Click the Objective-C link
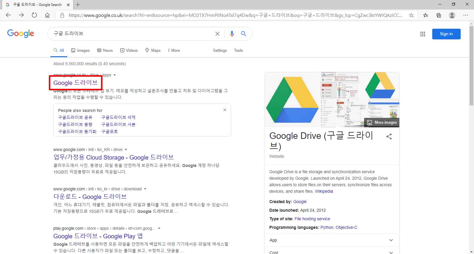 click(x=346, y=227)
